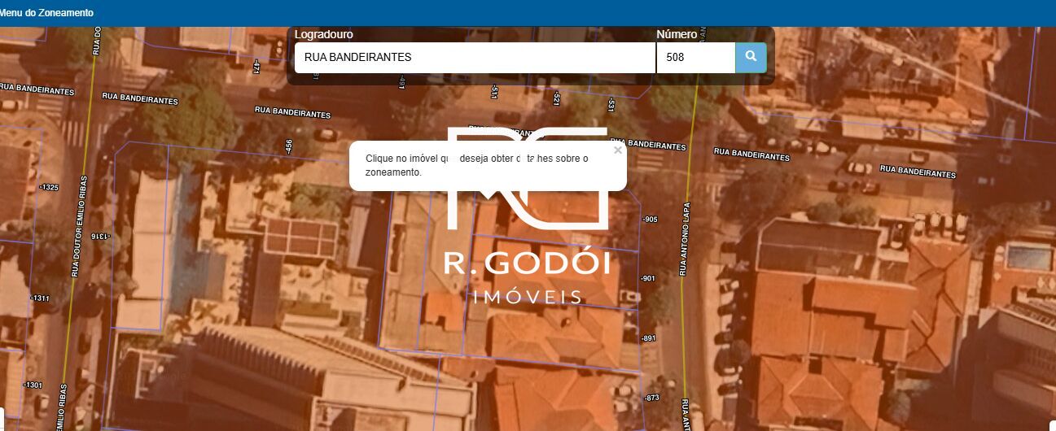Click the magnifying glass search button
The height and width of the screenshot is (431, 1056).
(x=751, y=58)
